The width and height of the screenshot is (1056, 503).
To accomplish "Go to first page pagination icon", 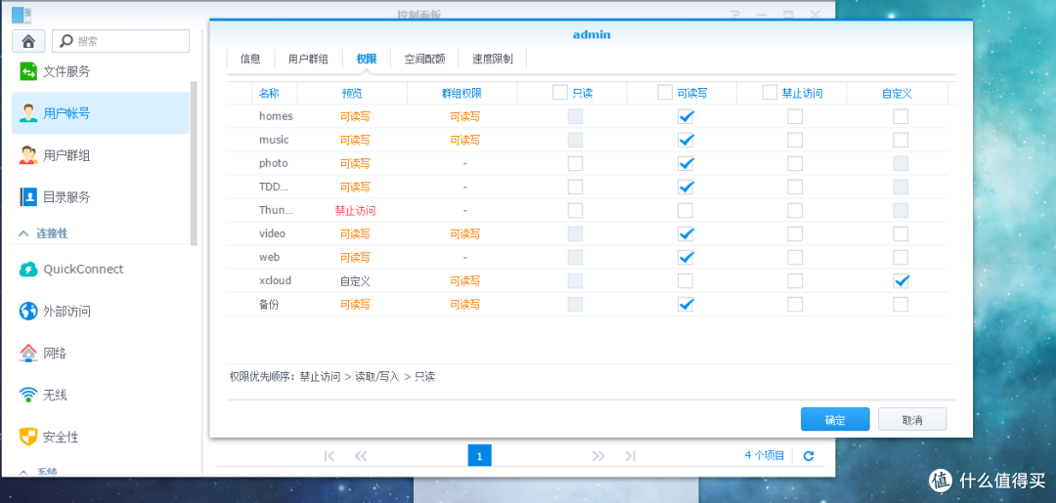I will (x=330, y=456).
